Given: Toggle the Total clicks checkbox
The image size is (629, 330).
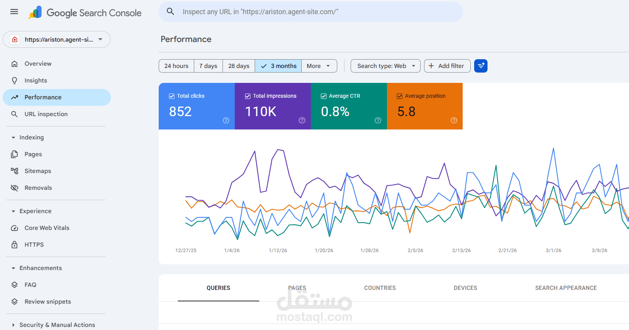Looking at the screenshot, I should 172,96.
